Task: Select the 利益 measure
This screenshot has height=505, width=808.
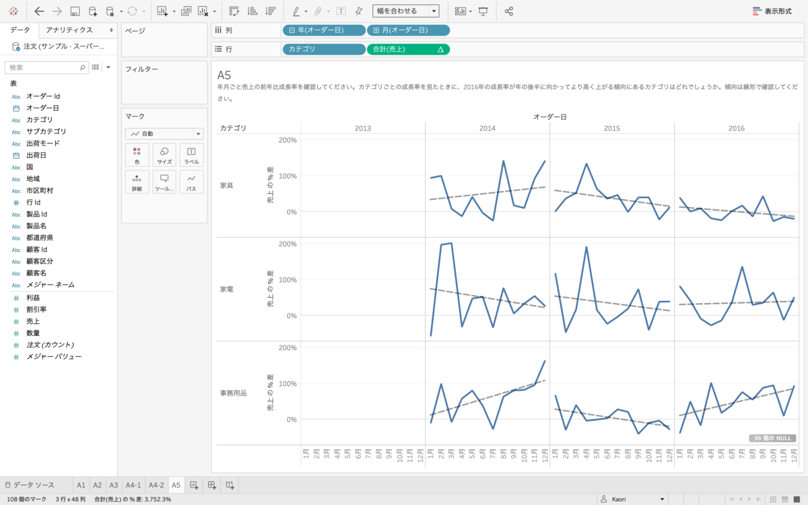Action: point(32,298)
